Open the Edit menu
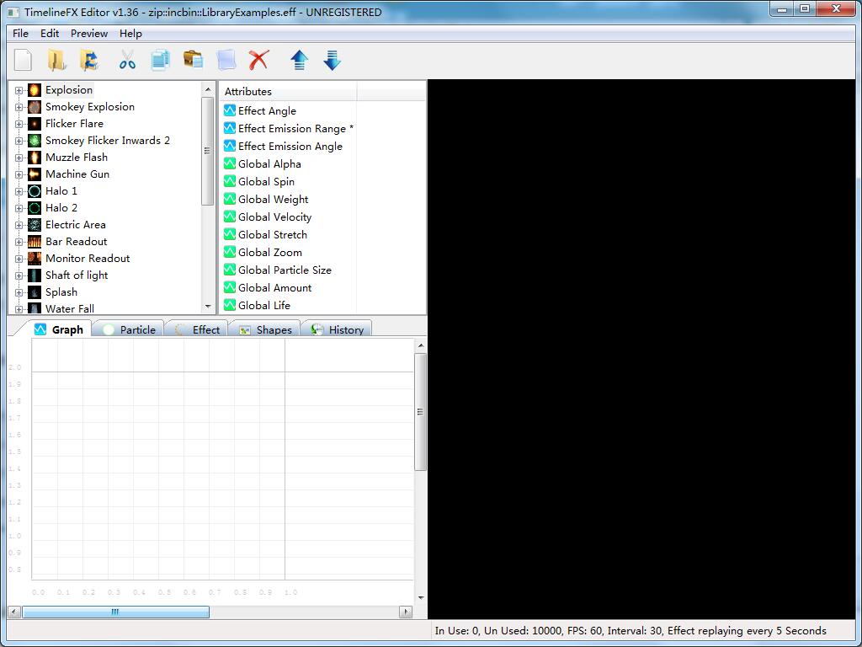 (x=50, y=34)
